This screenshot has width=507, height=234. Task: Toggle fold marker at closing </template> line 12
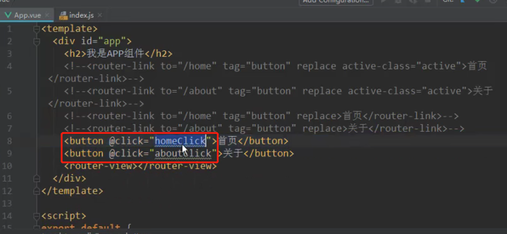(37, 191)
